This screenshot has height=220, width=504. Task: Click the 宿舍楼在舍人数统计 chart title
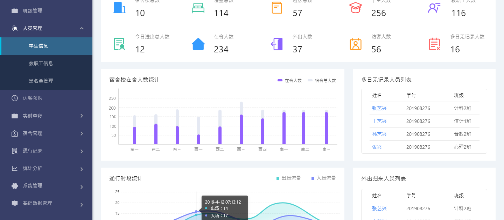(134, 80)
